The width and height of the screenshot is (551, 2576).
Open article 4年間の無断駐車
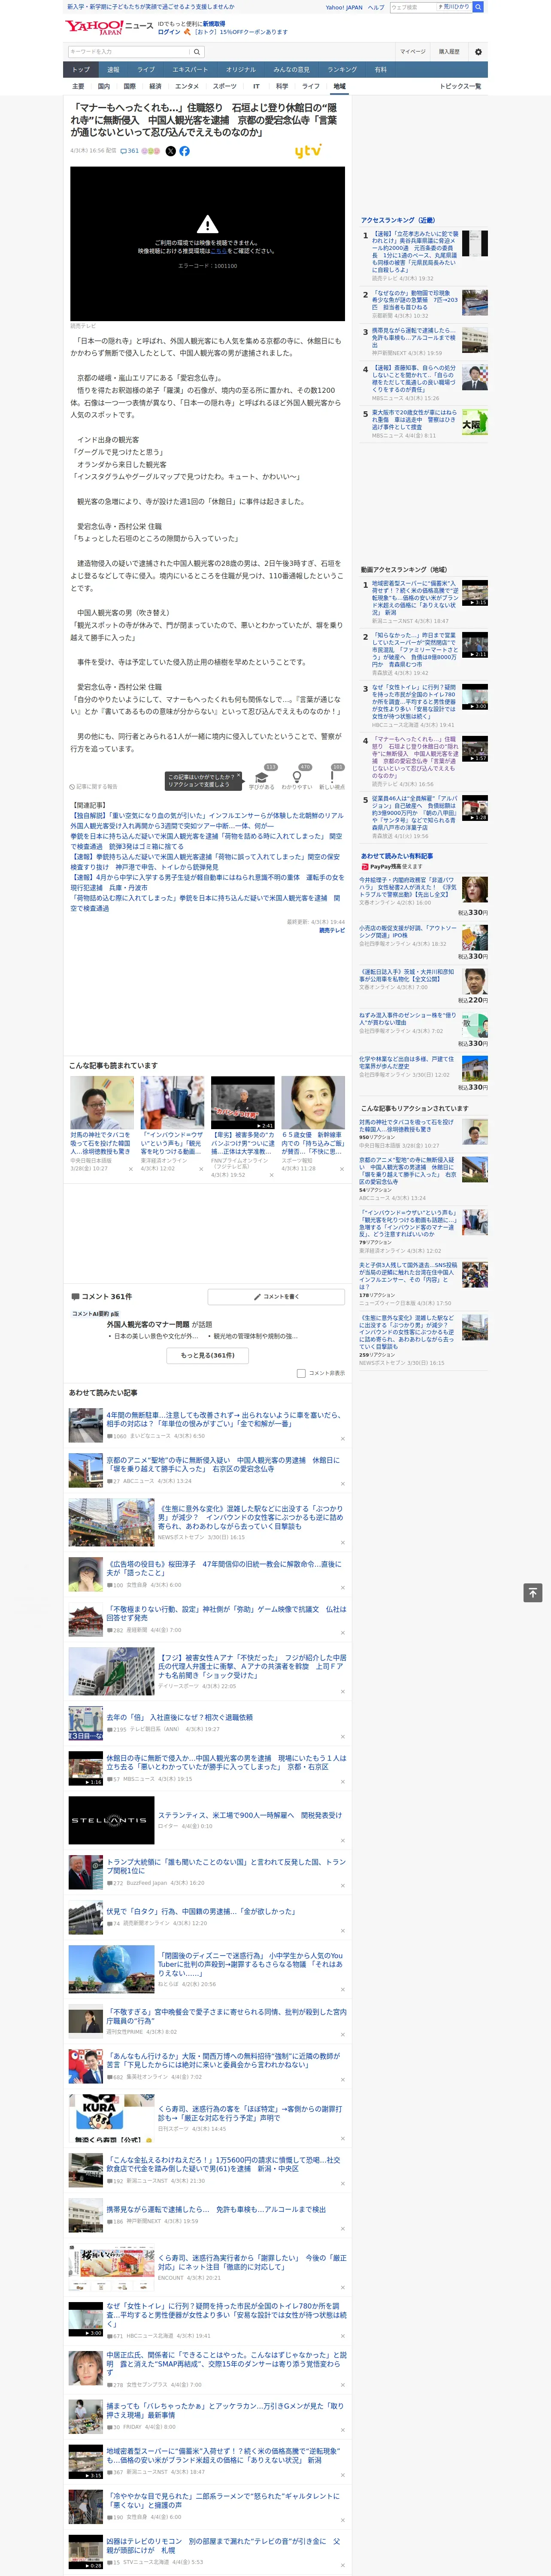click(225, 1418)
